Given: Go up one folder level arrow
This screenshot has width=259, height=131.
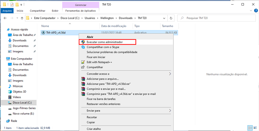Looking at the screenshot, I should click(22, 18).
